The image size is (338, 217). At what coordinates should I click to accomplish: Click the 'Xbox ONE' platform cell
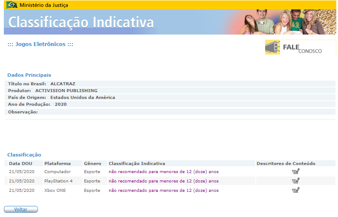point(55,191)
